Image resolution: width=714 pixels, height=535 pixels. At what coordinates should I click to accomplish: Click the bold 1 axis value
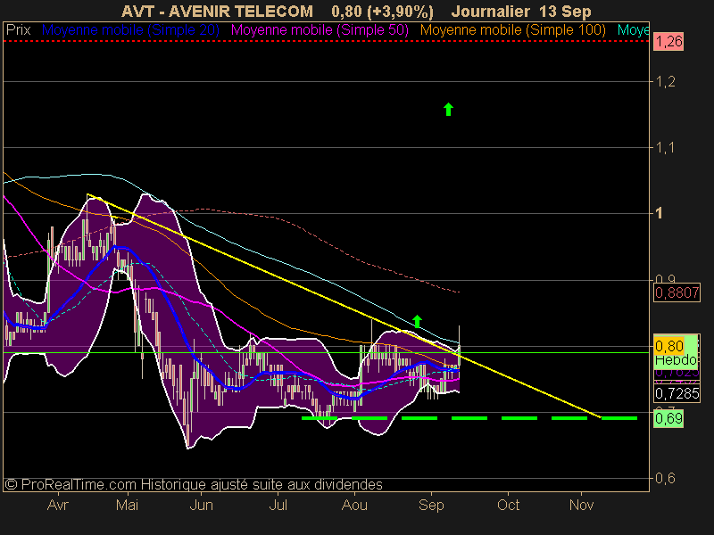659,213
